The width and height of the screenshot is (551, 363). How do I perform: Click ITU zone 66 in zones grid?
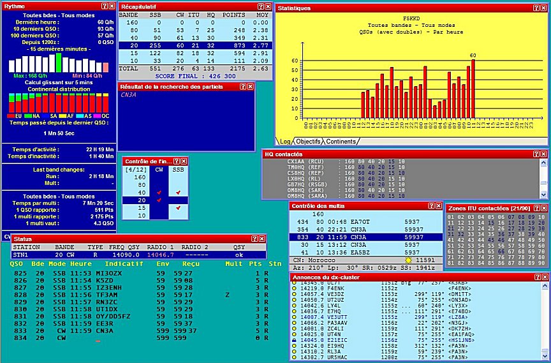[x=501, y=252]
